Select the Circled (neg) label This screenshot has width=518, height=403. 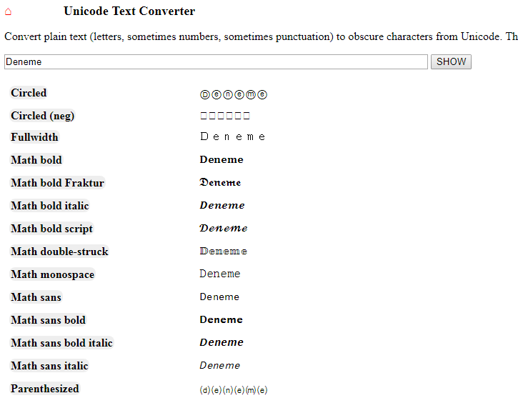43,116
